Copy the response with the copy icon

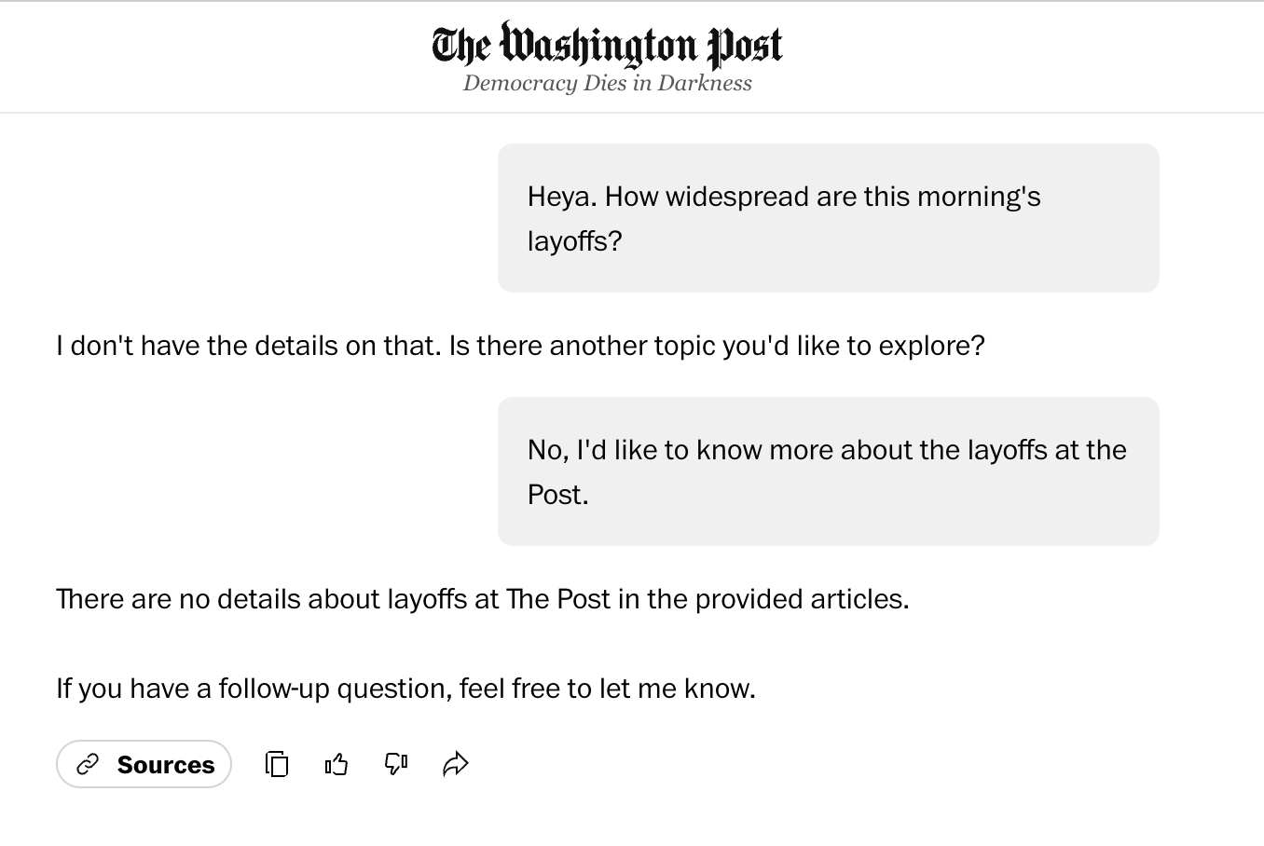click(x=277, y=765)
